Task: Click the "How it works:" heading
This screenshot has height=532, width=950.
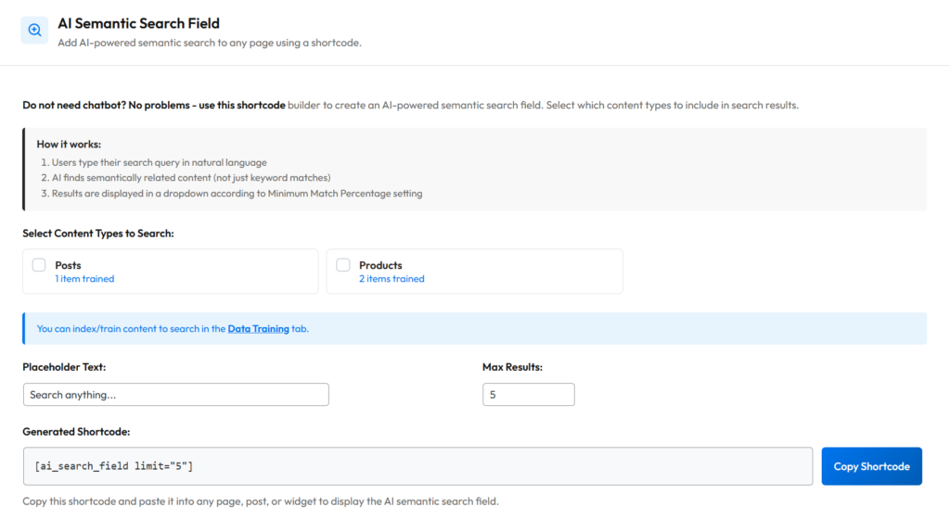Action: pos(69,145)
